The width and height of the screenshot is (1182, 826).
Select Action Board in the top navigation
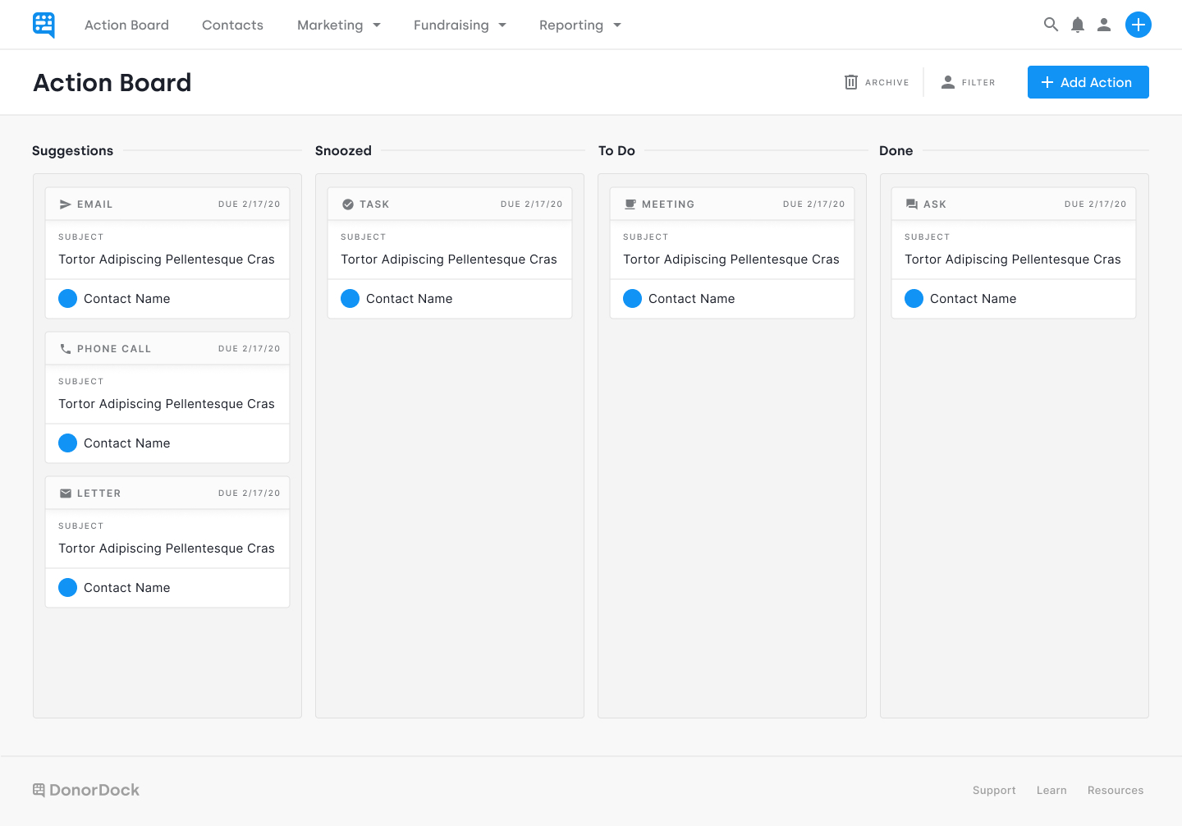click(x=126, y=25)
